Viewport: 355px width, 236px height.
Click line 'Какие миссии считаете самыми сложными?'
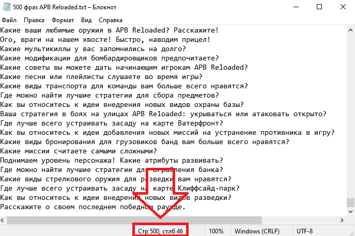79,151
